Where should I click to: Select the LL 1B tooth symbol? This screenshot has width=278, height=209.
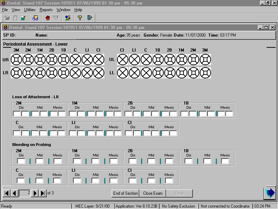[158, 73]
